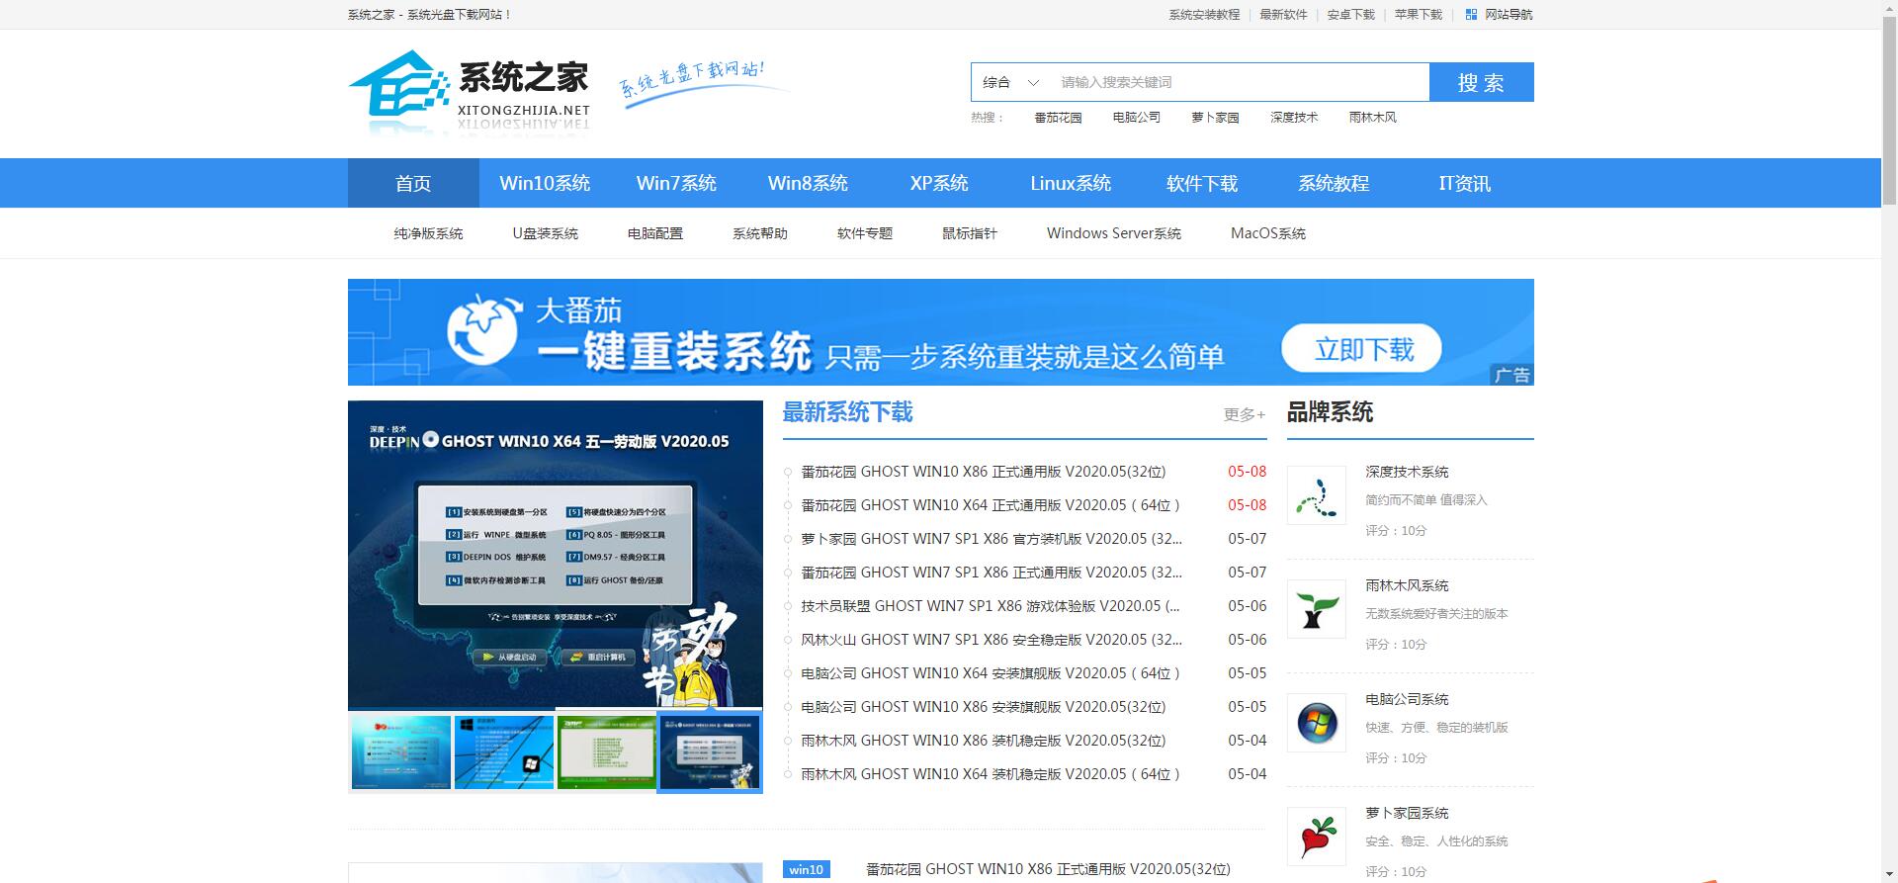The width and height of the screenshot is (1898, 883).
Task: Go to 系统帮助 submenu link
Action: coord(760,233)
